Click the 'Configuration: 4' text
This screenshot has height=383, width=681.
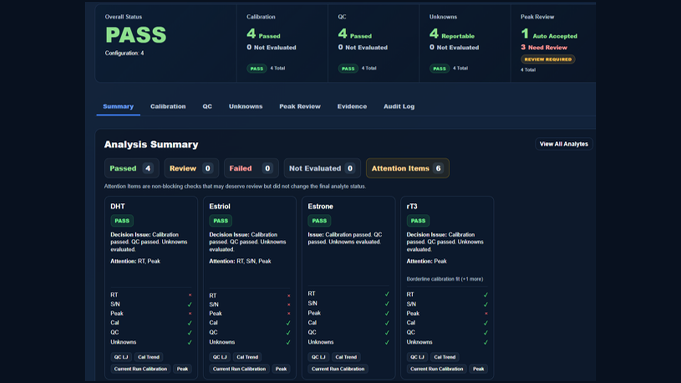click(124, 53)
